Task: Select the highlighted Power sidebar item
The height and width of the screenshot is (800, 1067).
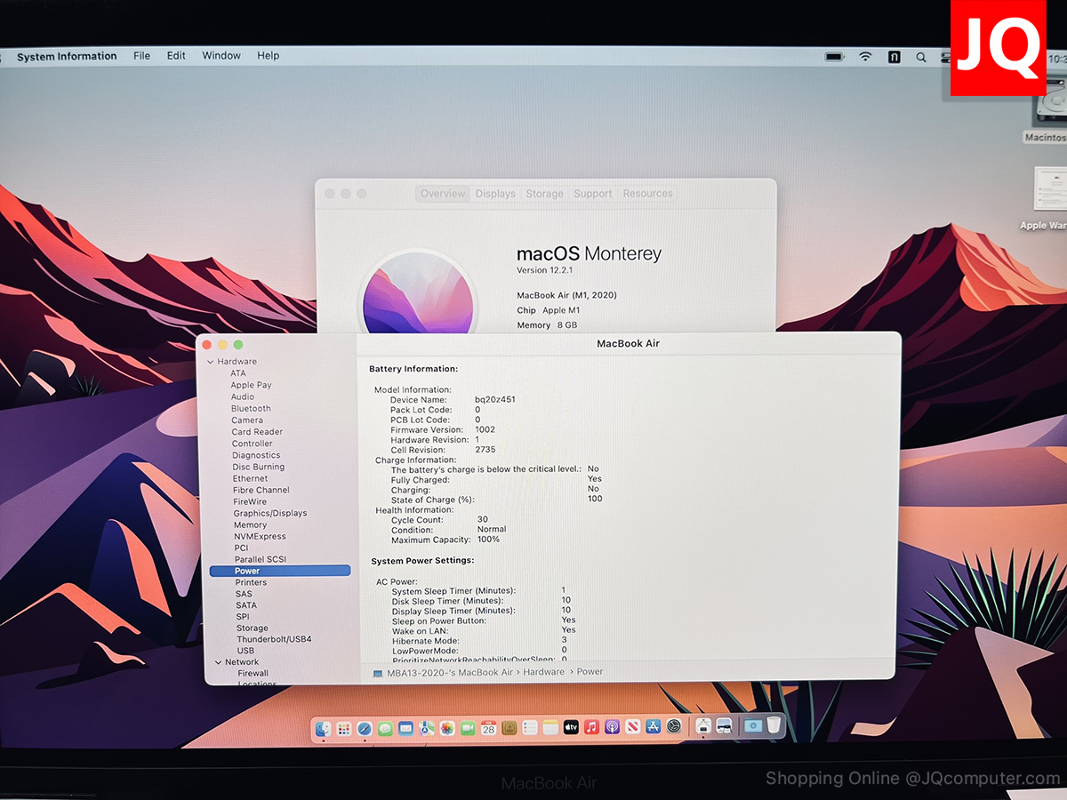Action: tap(280, 571)
